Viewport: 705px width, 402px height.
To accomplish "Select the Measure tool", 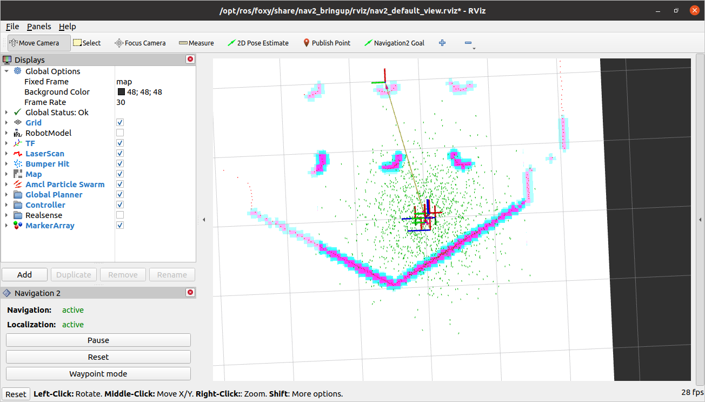I will (196, 43).
